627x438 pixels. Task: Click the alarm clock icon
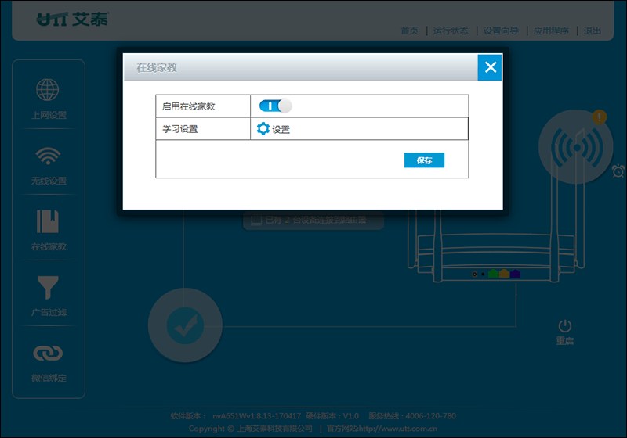(x=618, y=171)
